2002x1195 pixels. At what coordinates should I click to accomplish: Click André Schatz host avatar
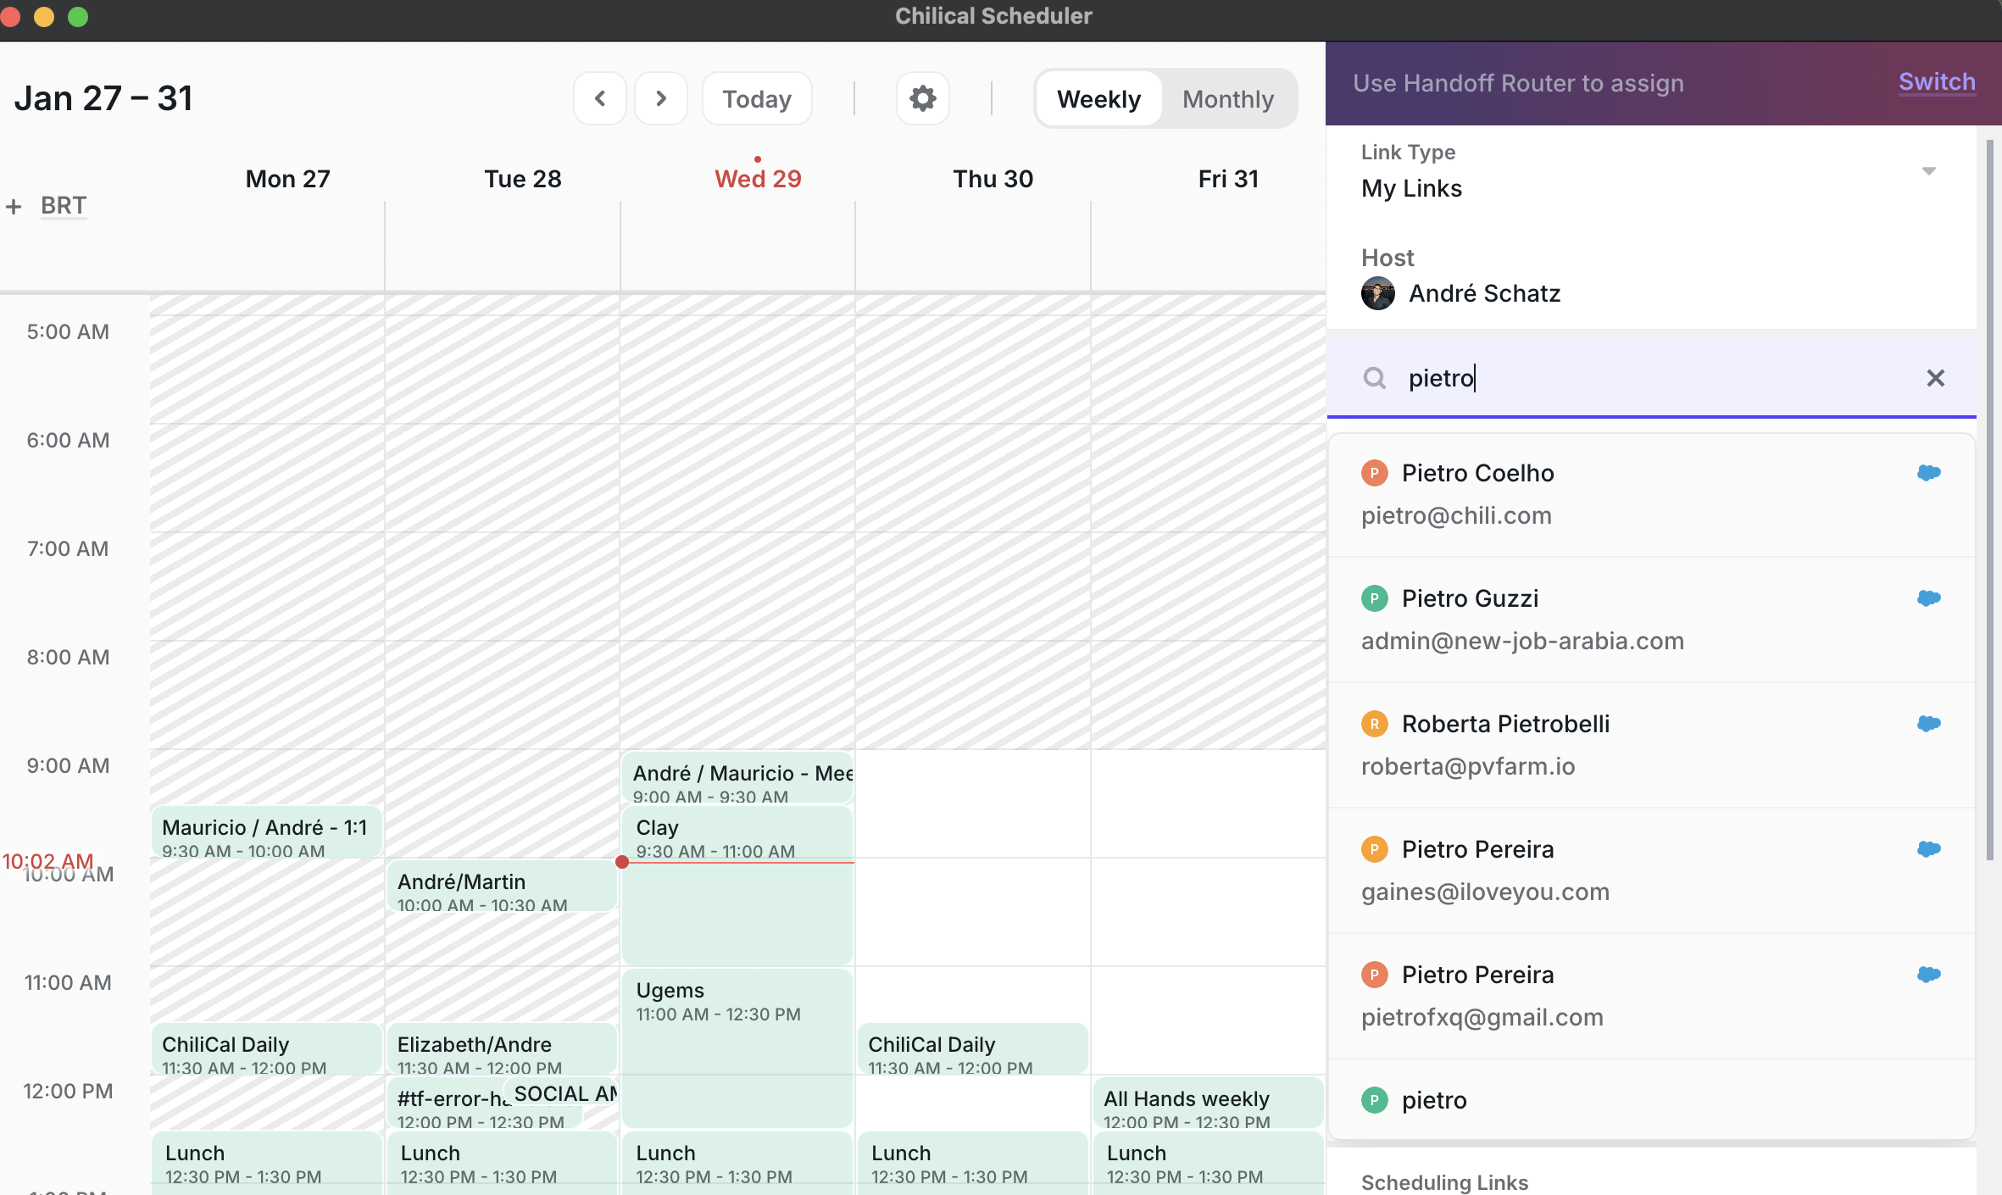click(x=1378, y=293)
